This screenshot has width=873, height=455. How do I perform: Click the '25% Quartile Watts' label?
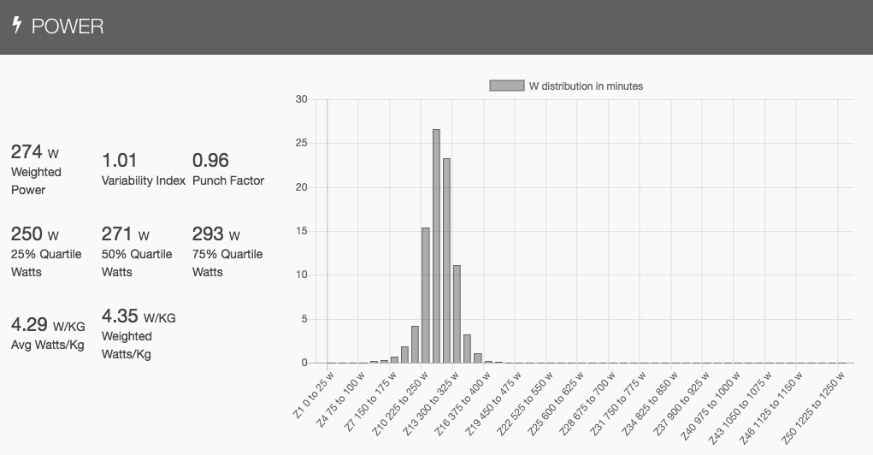tap(46, 263)
